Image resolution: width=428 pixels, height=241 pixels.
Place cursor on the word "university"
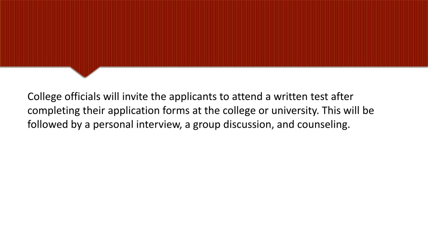coord(294,111)
